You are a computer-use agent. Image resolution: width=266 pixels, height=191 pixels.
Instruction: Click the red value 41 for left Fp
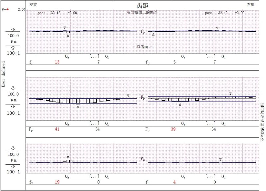[58, 129]
